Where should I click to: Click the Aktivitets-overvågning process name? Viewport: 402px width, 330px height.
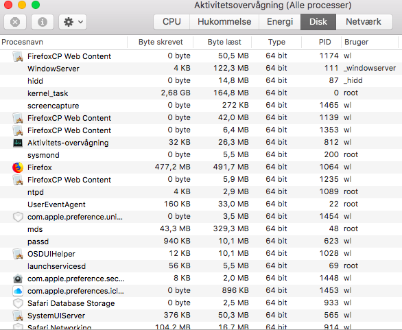[x=68, y=143]
